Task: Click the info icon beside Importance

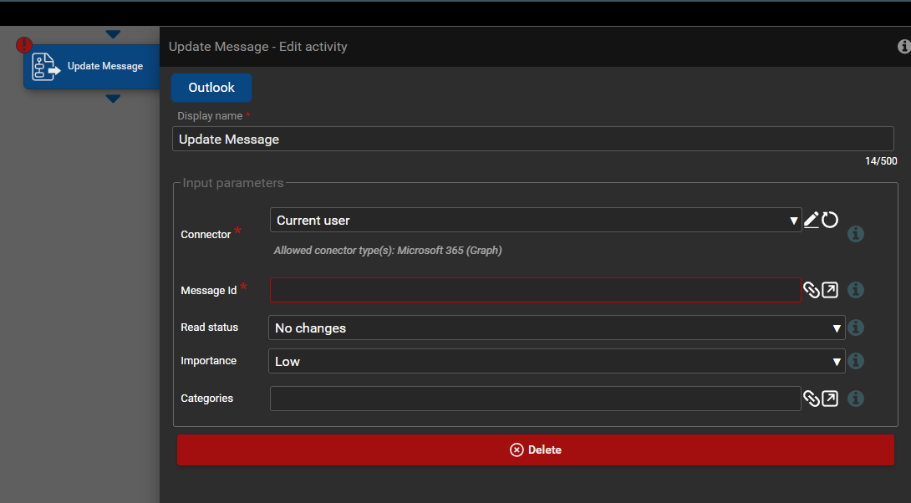Action: [856, 361]
